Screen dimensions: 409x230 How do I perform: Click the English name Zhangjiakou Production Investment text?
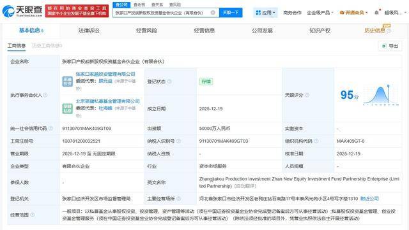pos(299,182)
